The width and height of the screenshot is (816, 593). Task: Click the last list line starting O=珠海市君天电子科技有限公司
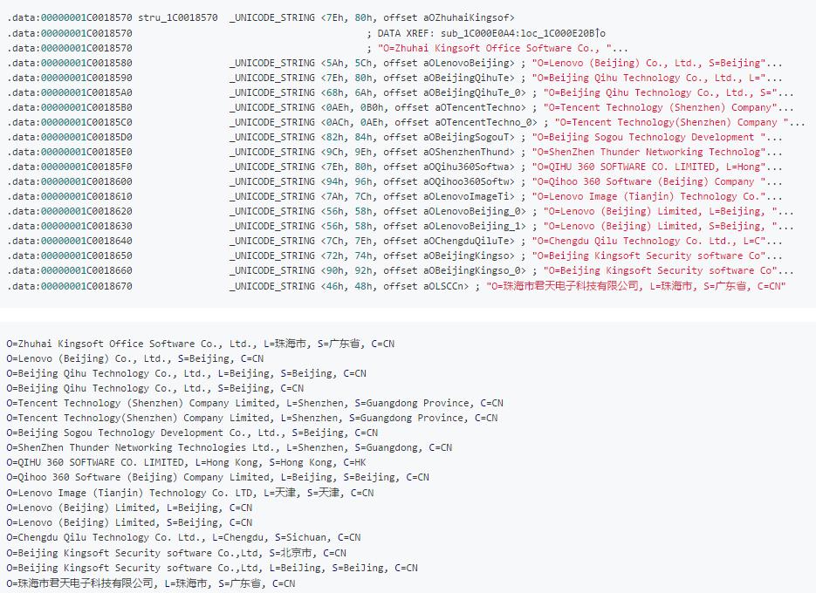click(x=150, y=583)
